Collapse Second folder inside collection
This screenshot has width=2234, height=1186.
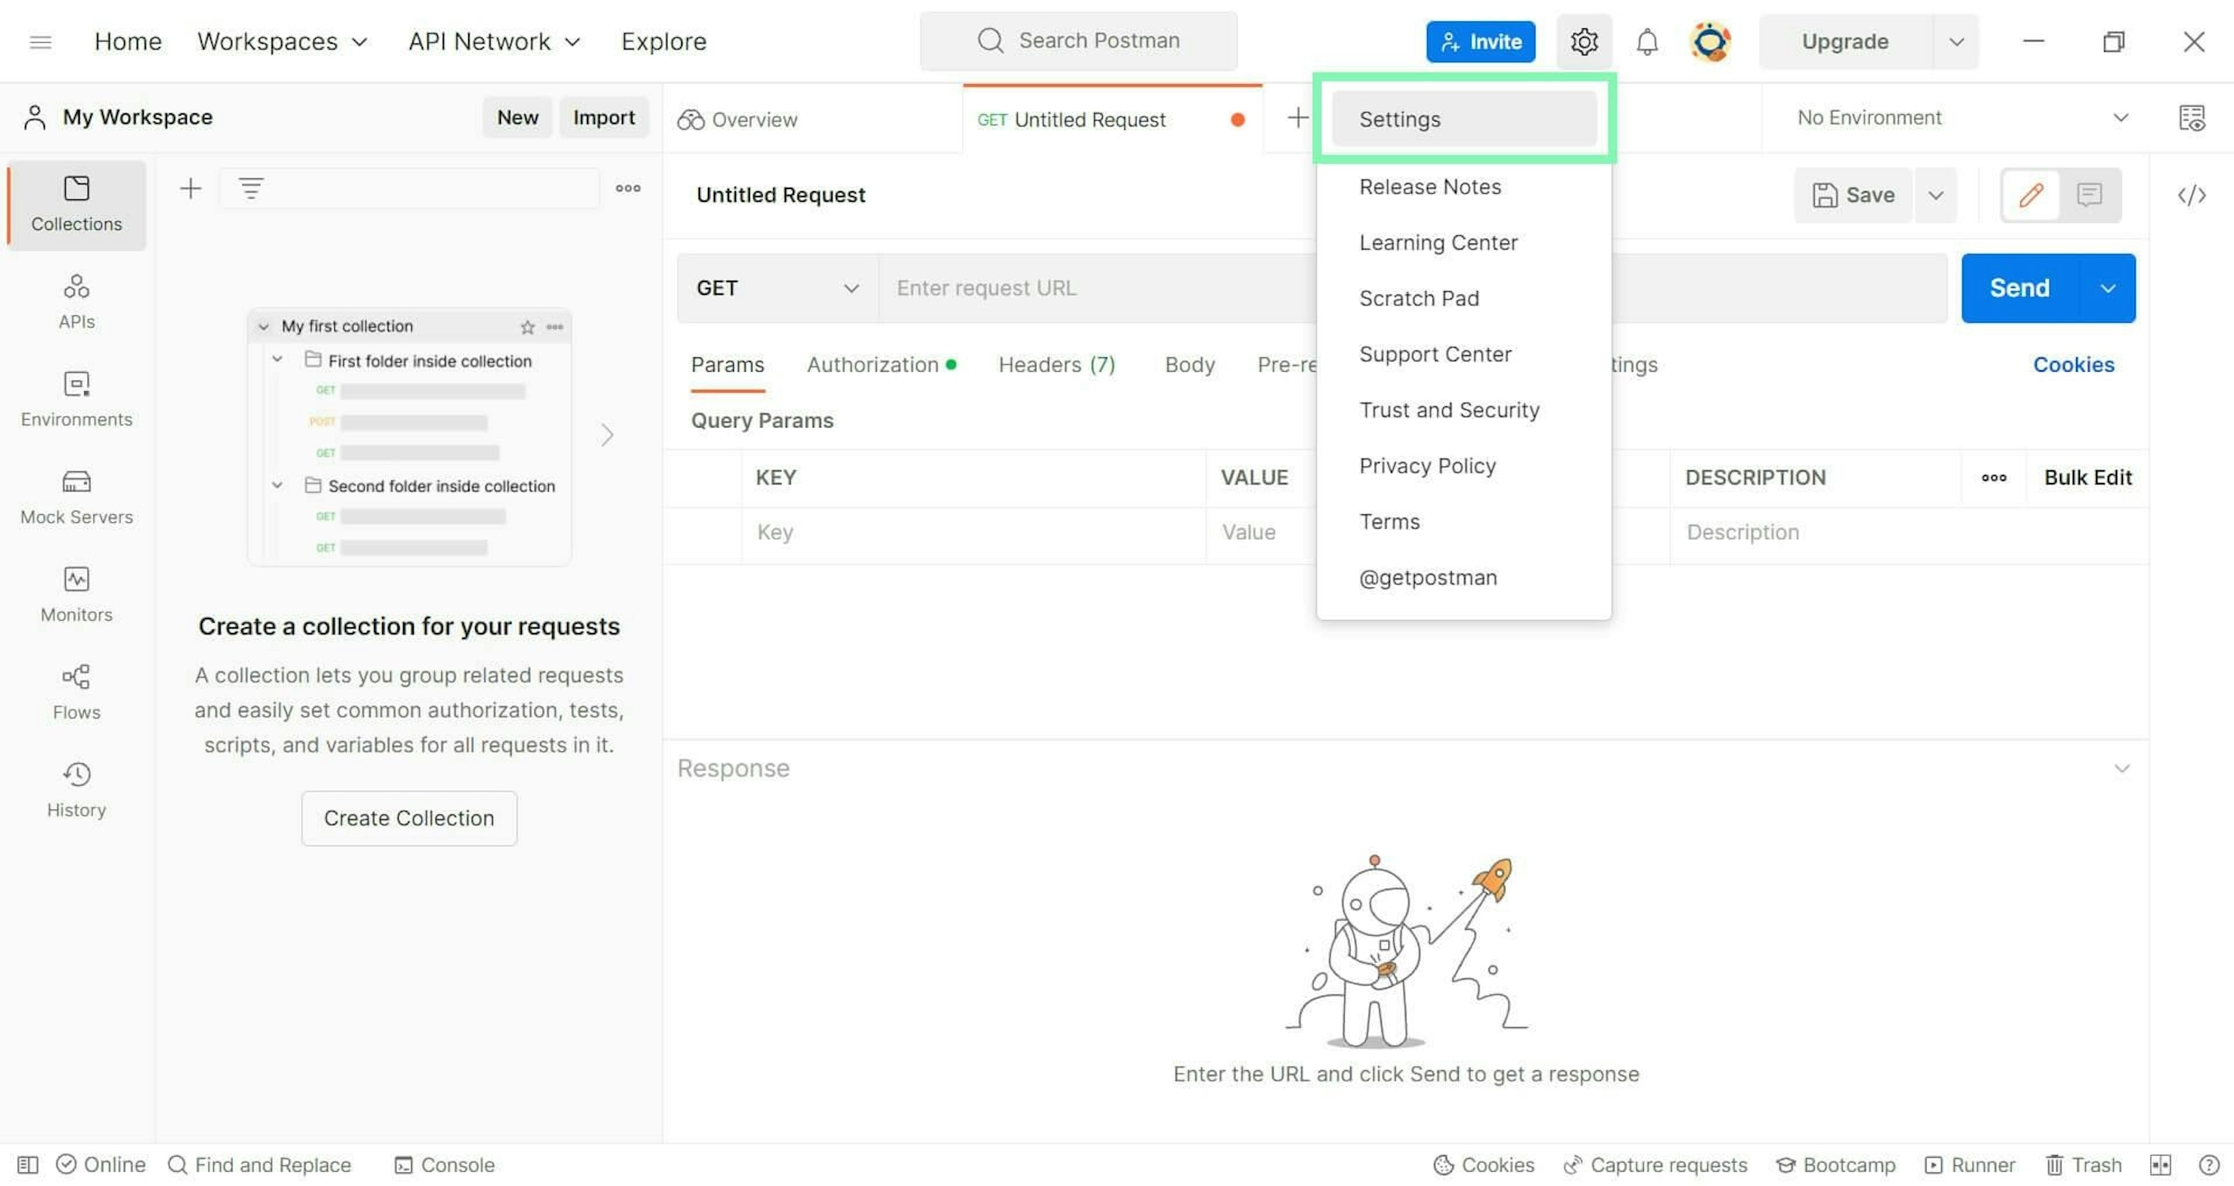(278, 485)
